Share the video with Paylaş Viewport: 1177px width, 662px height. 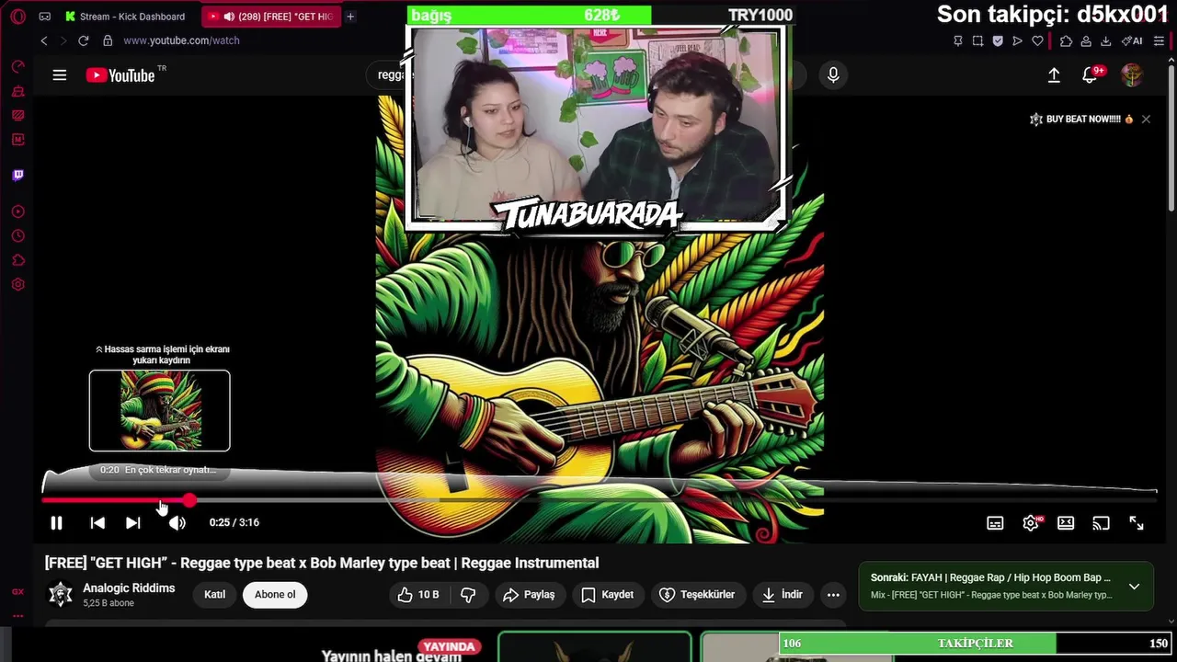tap(529, 595)
